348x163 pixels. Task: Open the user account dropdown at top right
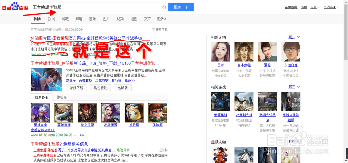tap(331, 7)
